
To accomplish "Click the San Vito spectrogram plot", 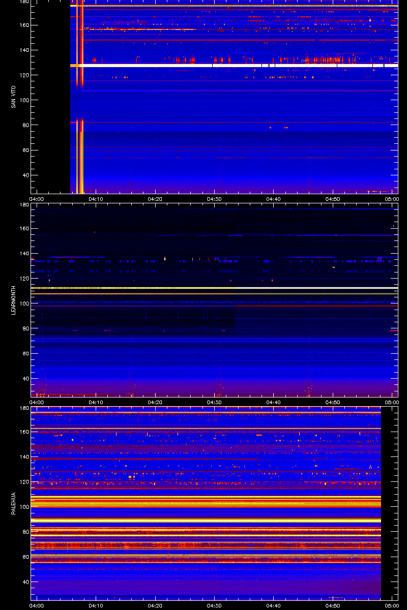I will click(x=214, y=97).
